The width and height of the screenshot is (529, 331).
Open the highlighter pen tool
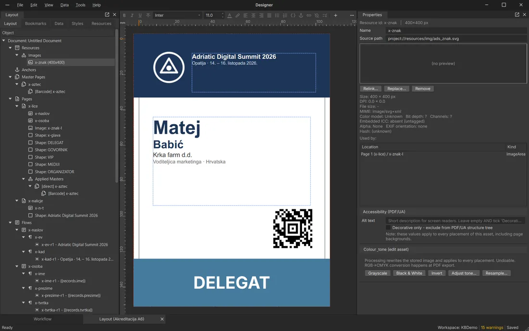238,15
